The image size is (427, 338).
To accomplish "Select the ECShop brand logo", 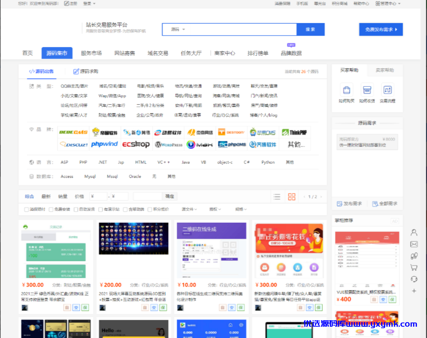I will (x=136, y=144).
